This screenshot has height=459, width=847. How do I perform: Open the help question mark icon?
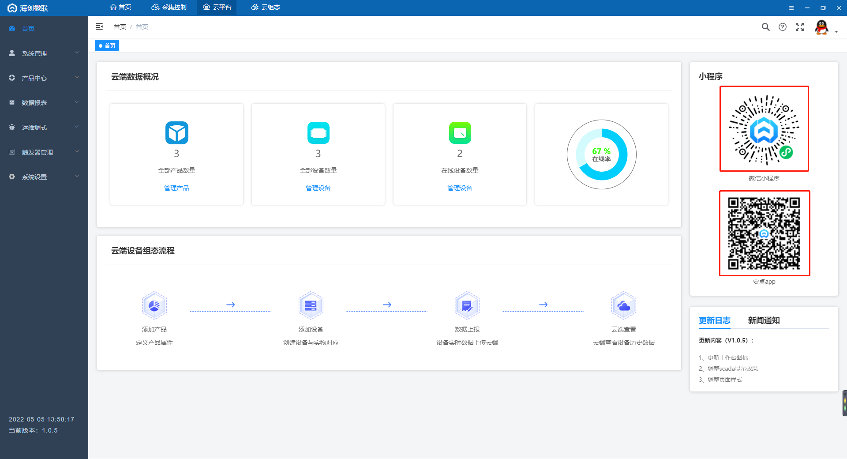(783, 27)
